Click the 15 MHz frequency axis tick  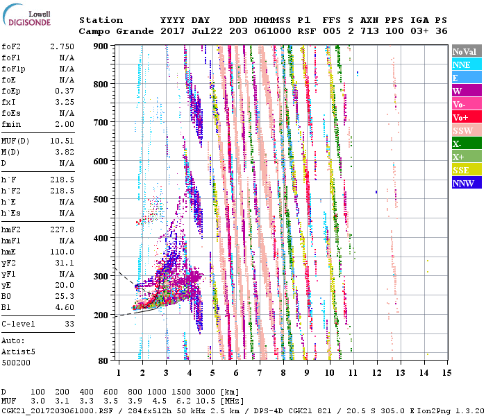pos(447,372)
